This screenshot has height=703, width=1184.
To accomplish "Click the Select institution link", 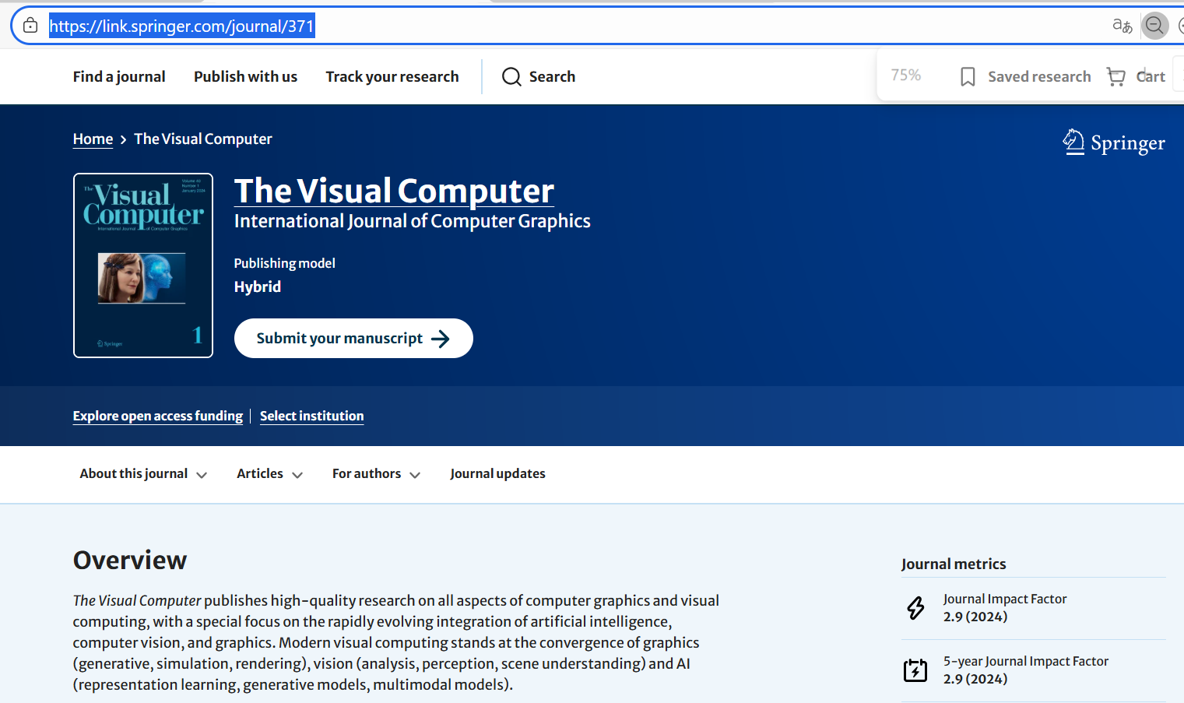I will pyautogui.click(x=311, y=416).
